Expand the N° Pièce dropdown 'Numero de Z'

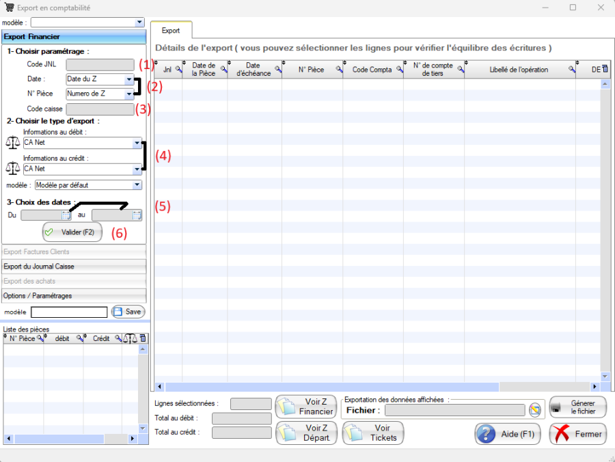tap(129, 94)
